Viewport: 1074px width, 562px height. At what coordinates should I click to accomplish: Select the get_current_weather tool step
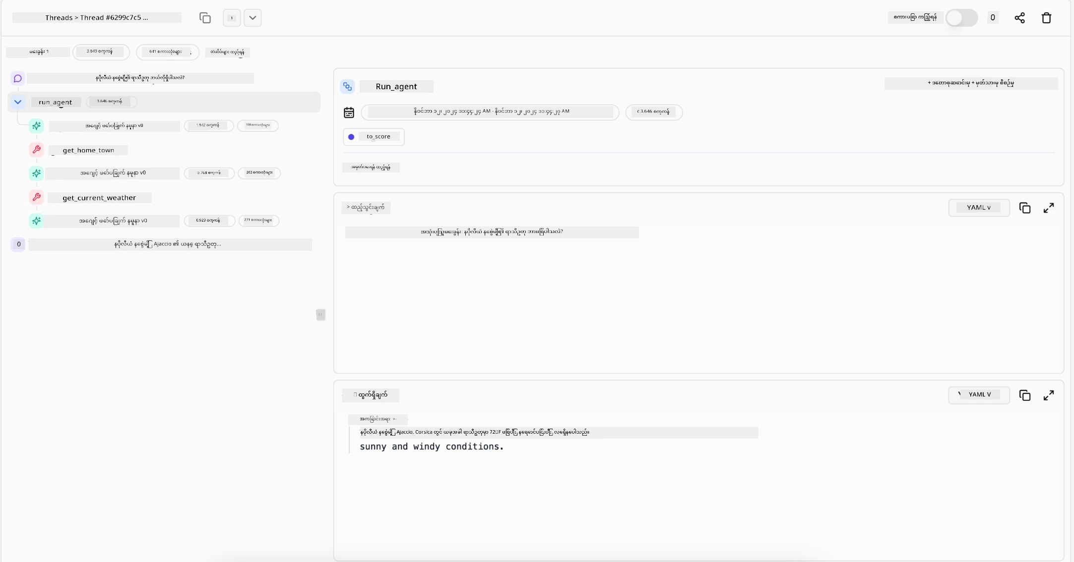click(x=99, y=198)
